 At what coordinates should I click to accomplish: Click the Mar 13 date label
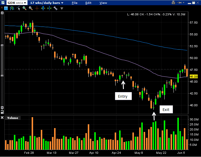pyautogui.click(x=51, y=153)
